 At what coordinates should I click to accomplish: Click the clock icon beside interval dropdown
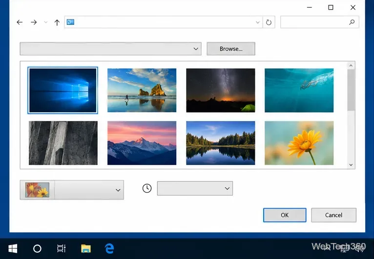tap(147, 188)
